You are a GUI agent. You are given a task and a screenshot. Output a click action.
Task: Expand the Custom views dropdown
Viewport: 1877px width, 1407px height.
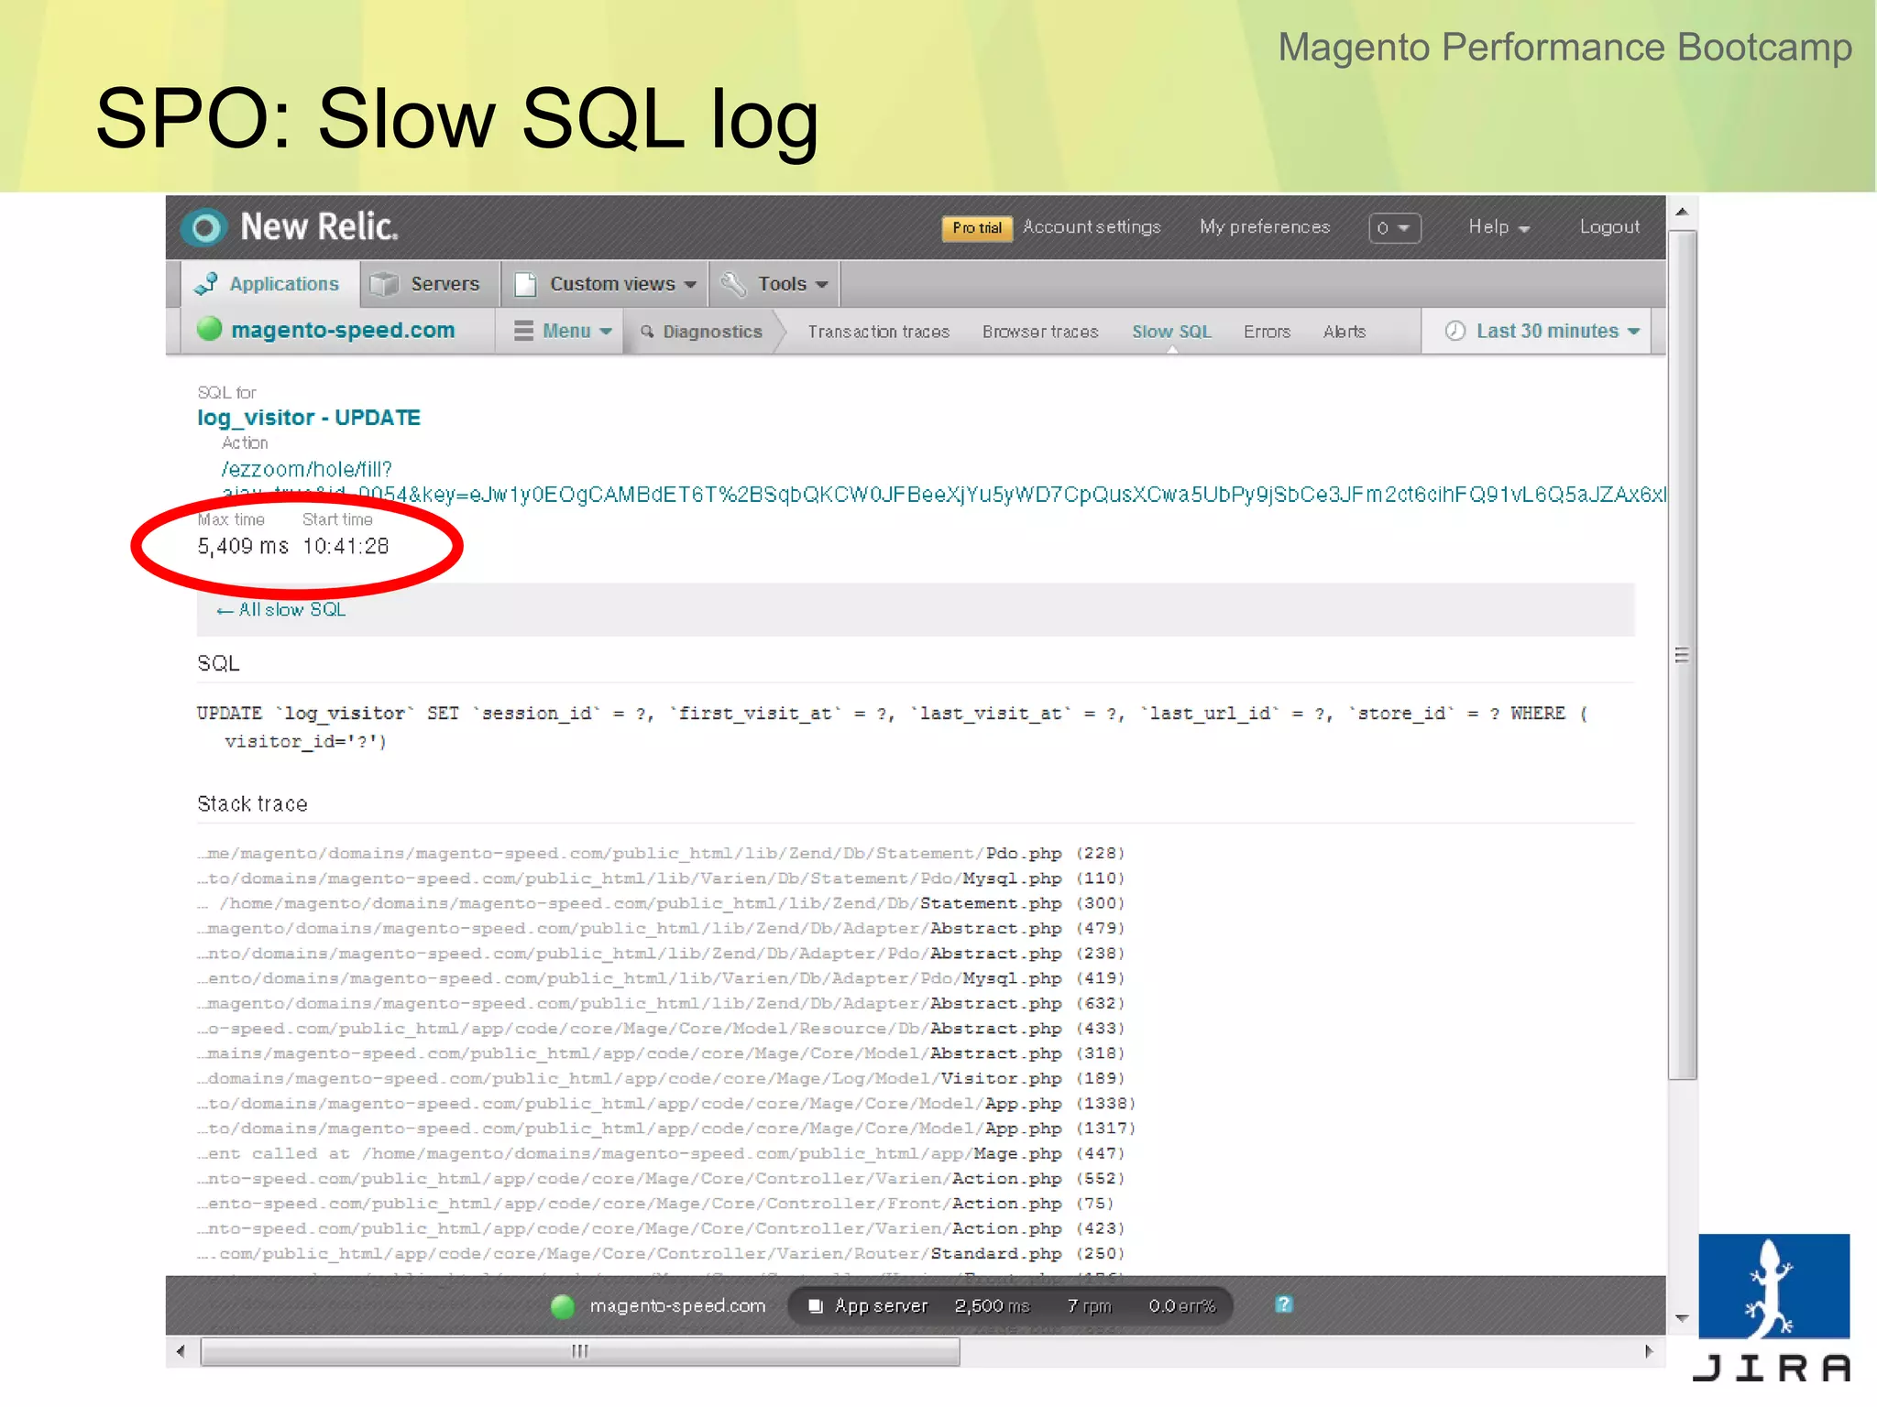point(605,284)
